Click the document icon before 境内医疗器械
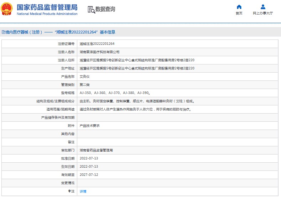 click(x=3, y=32)
